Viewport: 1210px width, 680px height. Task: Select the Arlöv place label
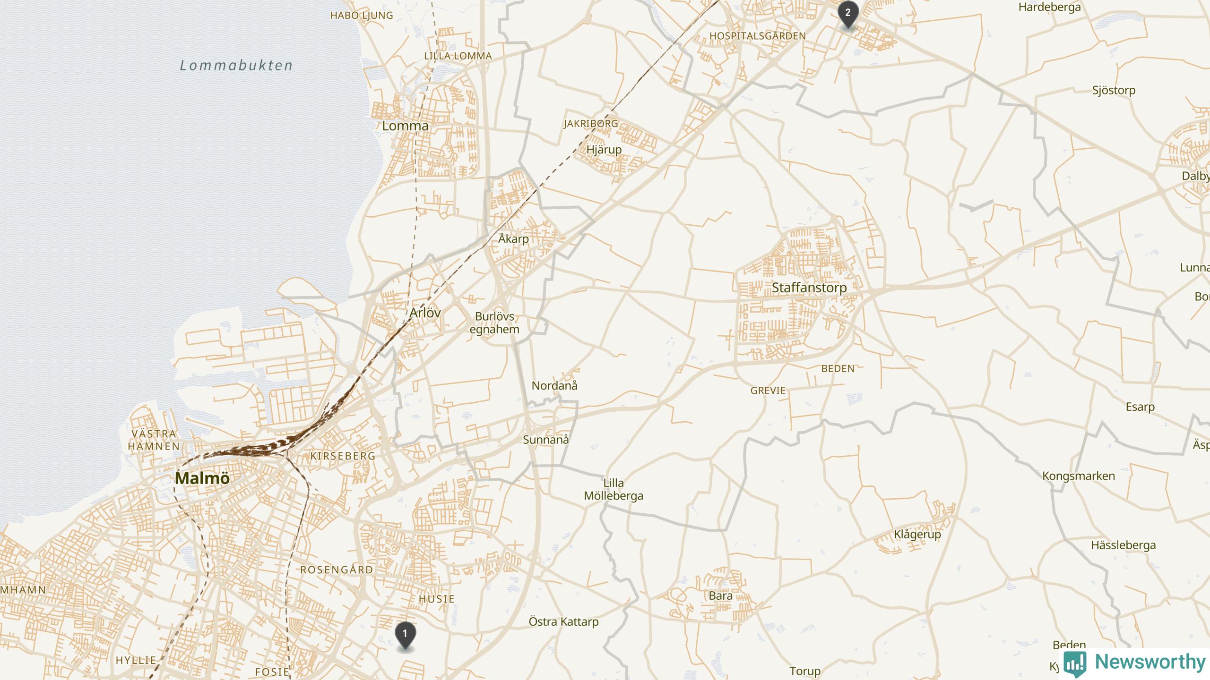tap(425, 313)
